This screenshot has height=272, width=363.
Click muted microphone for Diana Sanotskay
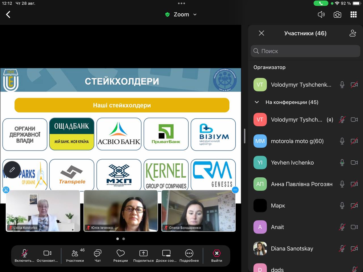coord(342,248)
